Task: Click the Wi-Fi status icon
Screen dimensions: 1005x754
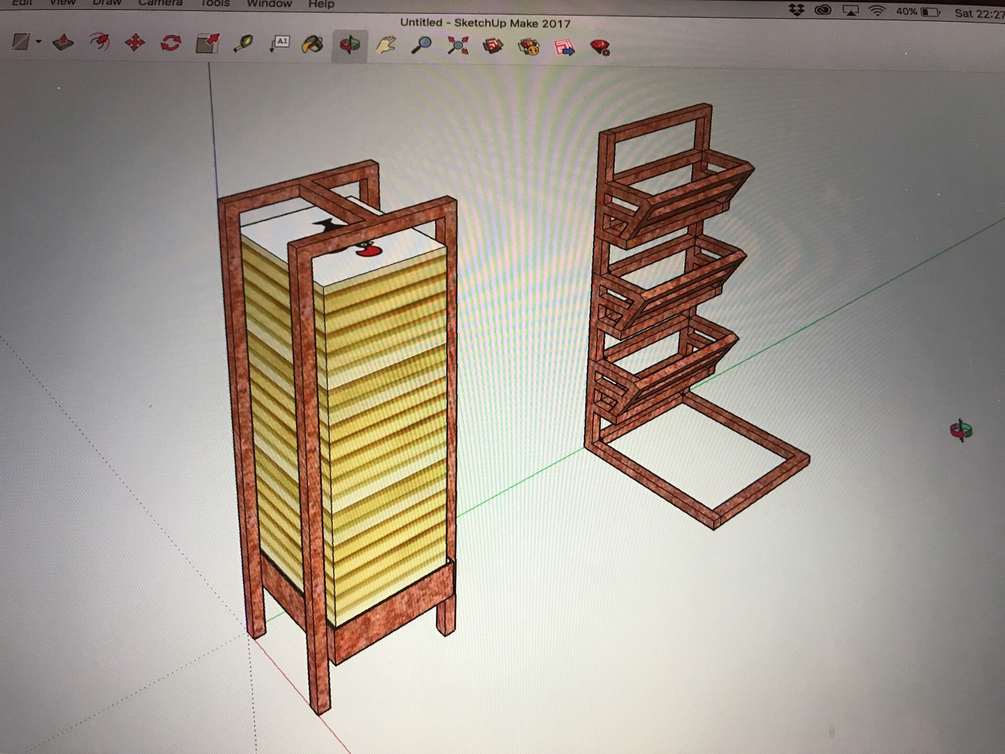Action: pos(877,11)
